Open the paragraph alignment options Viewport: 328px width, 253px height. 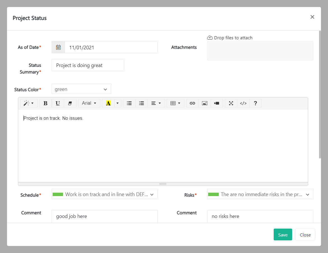156,103
